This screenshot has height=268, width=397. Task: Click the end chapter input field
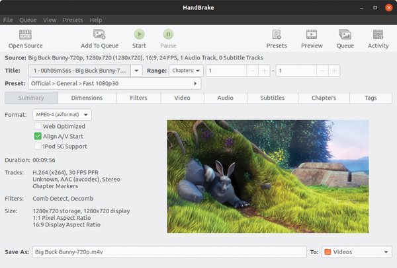pyautogui.click(x=296, y=71)
